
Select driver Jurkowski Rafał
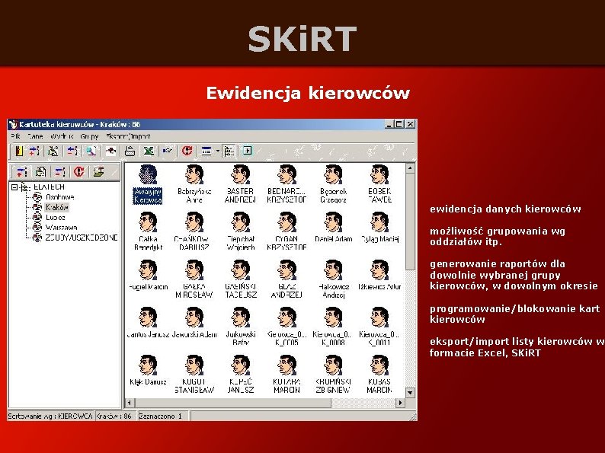[240, 327]
